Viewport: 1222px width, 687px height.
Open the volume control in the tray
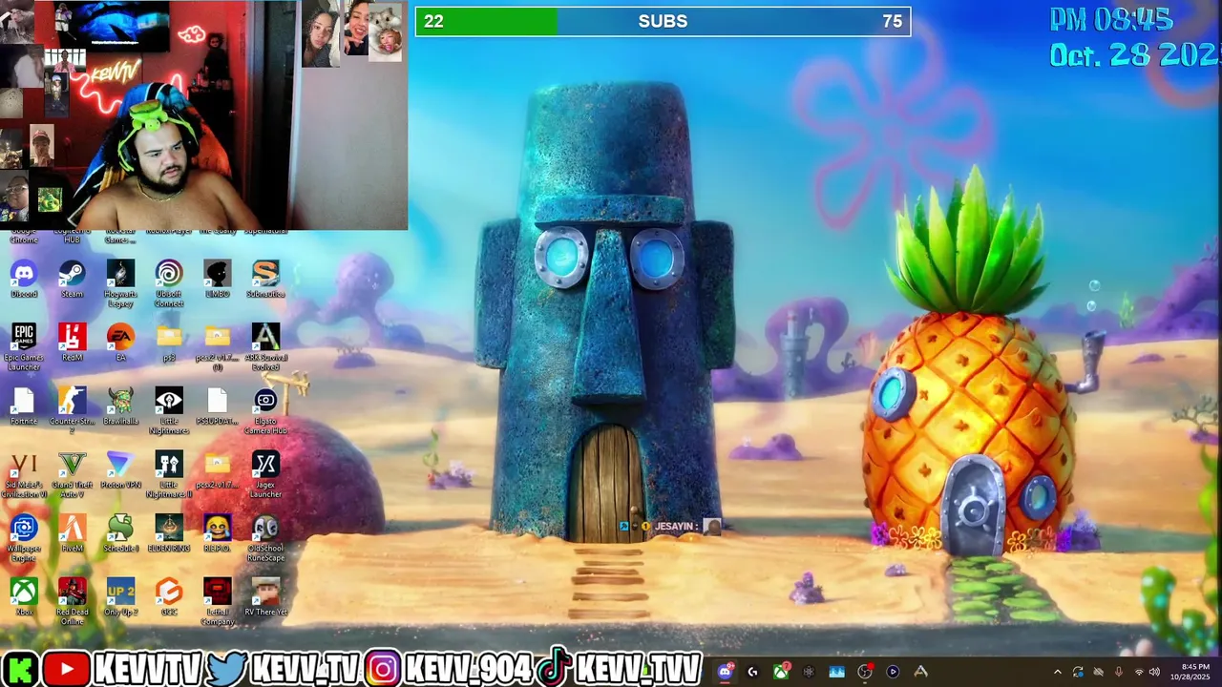(x=1154, y=672)
